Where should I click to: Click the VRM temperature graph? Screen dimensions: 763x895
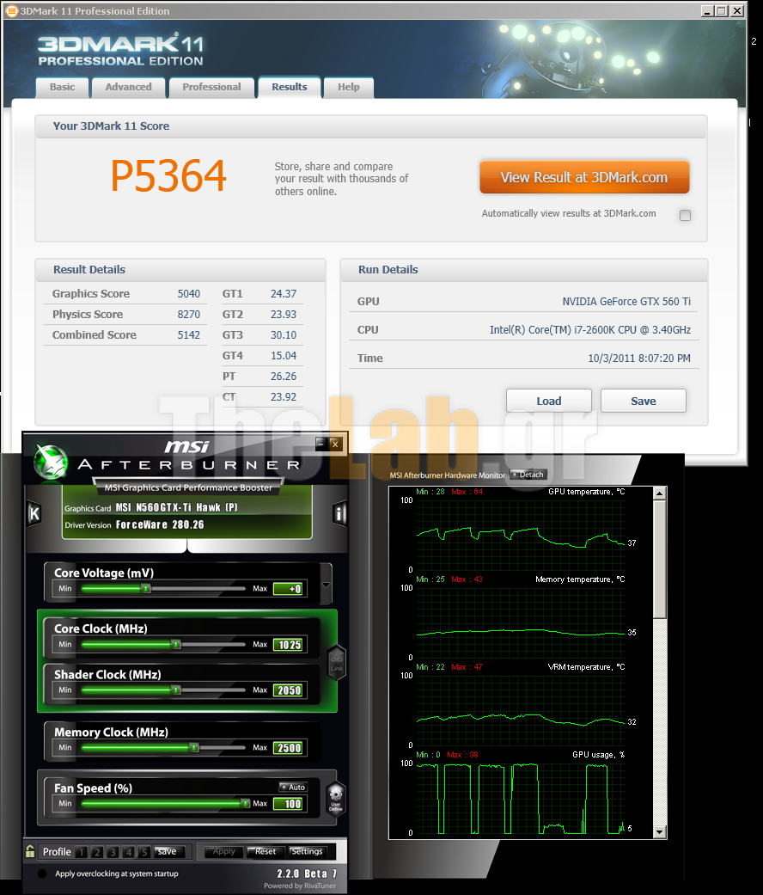[x=522, y=710]
